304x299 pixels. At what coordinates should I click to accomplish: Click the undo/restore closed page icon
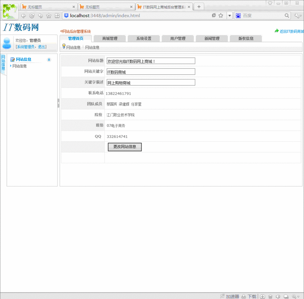[40, 16]
